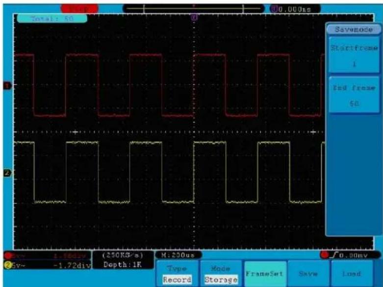383x287 pixels.
Task: Click the red trigger source icon
Action: [x=325, y=255]
